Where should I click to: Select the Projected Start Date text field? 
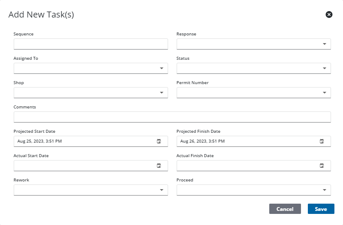[x=81, y=141]
